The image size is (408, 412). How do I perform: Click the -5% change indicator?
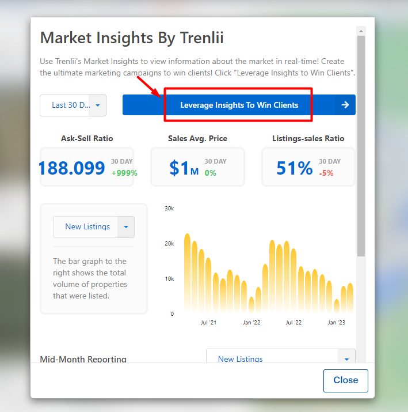click(326, 173)
